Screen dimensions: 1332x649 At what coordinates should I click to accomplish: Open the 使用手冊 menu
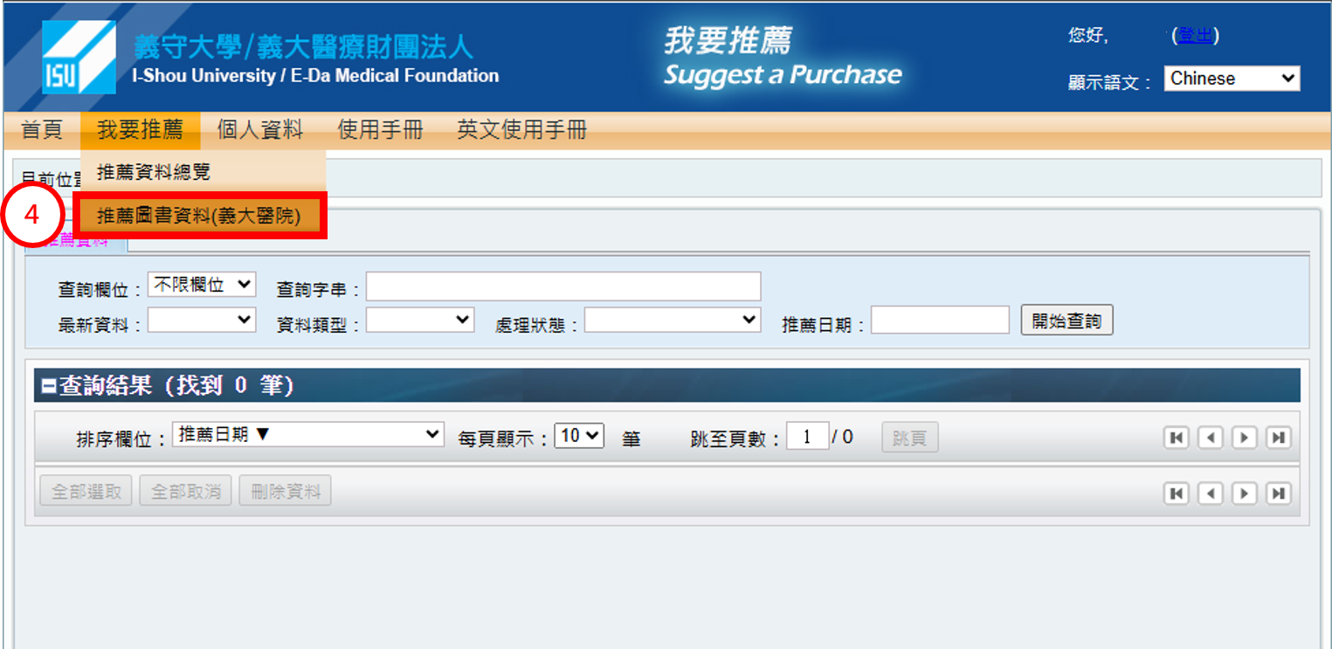click(x=380, y=130)
